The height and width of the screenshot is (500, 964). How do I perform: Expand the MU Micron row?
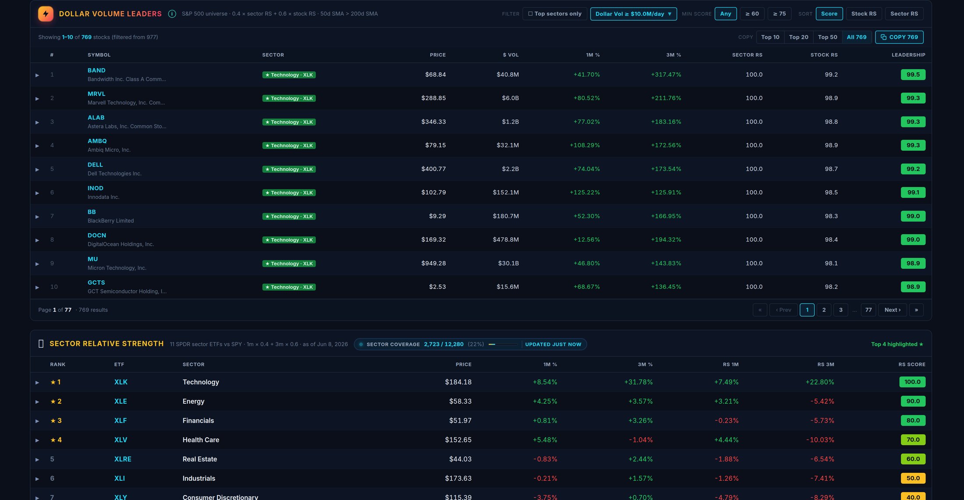point(37,264)
